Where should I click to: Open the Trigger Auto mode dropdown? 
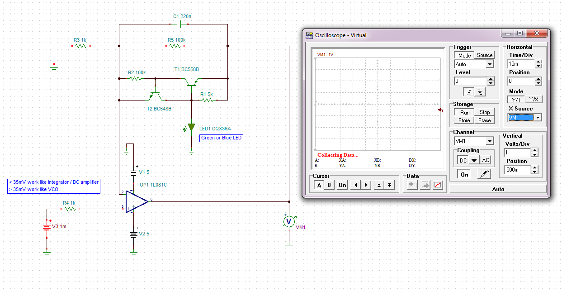[490, 64]
